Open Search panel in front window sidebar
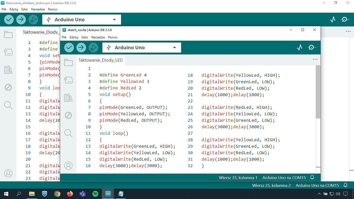This screenshot has height=199, width=354. [x=68, y=133]
